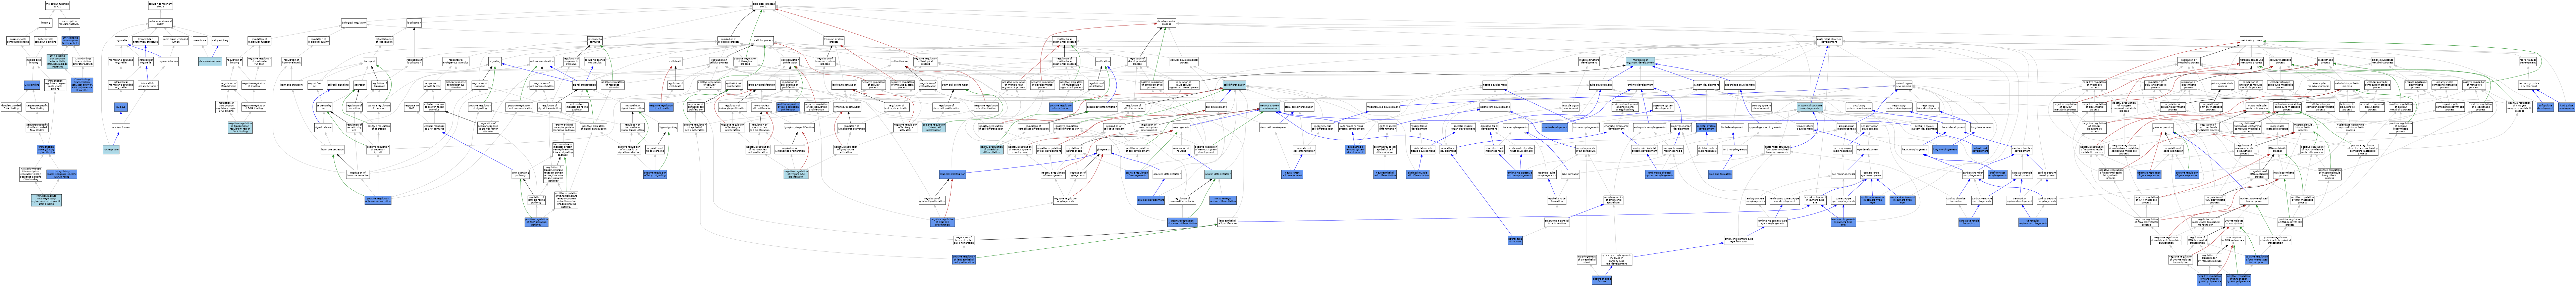Select the 'tissue development' node
The height and width of the screenshot is (287, 2576).
[1495, 85]
